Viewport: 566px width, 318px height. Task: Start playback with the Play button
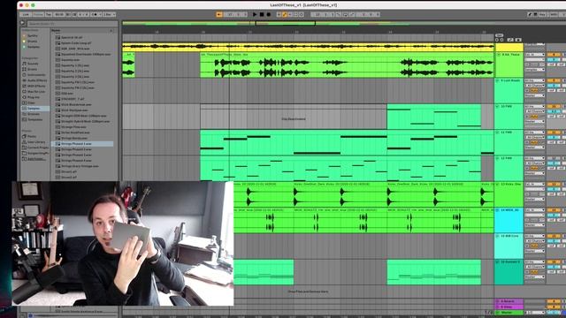(255, 14)
